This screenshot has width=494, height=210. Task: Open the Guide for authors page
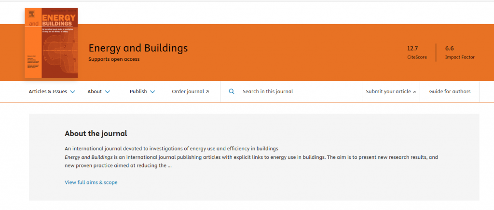(x=450, y=91)
